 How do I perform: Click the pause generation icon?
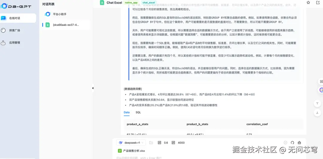tap(286, 143)
